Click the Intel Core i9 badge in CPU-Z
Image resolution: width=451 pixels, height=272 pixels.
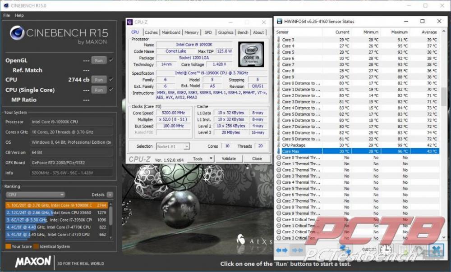[x=251, y=54]
